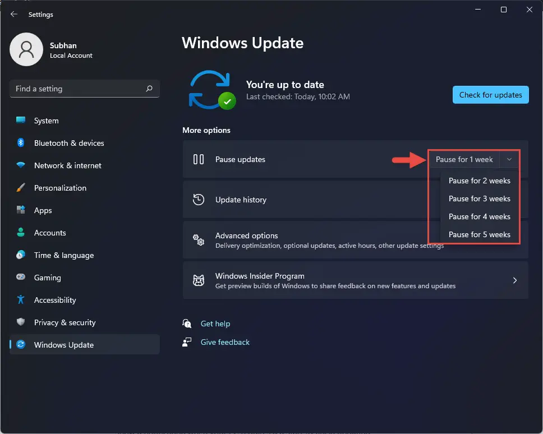The image size is (543, 434).
Task: Click in Find a setting field
Action: coord(85,89)
